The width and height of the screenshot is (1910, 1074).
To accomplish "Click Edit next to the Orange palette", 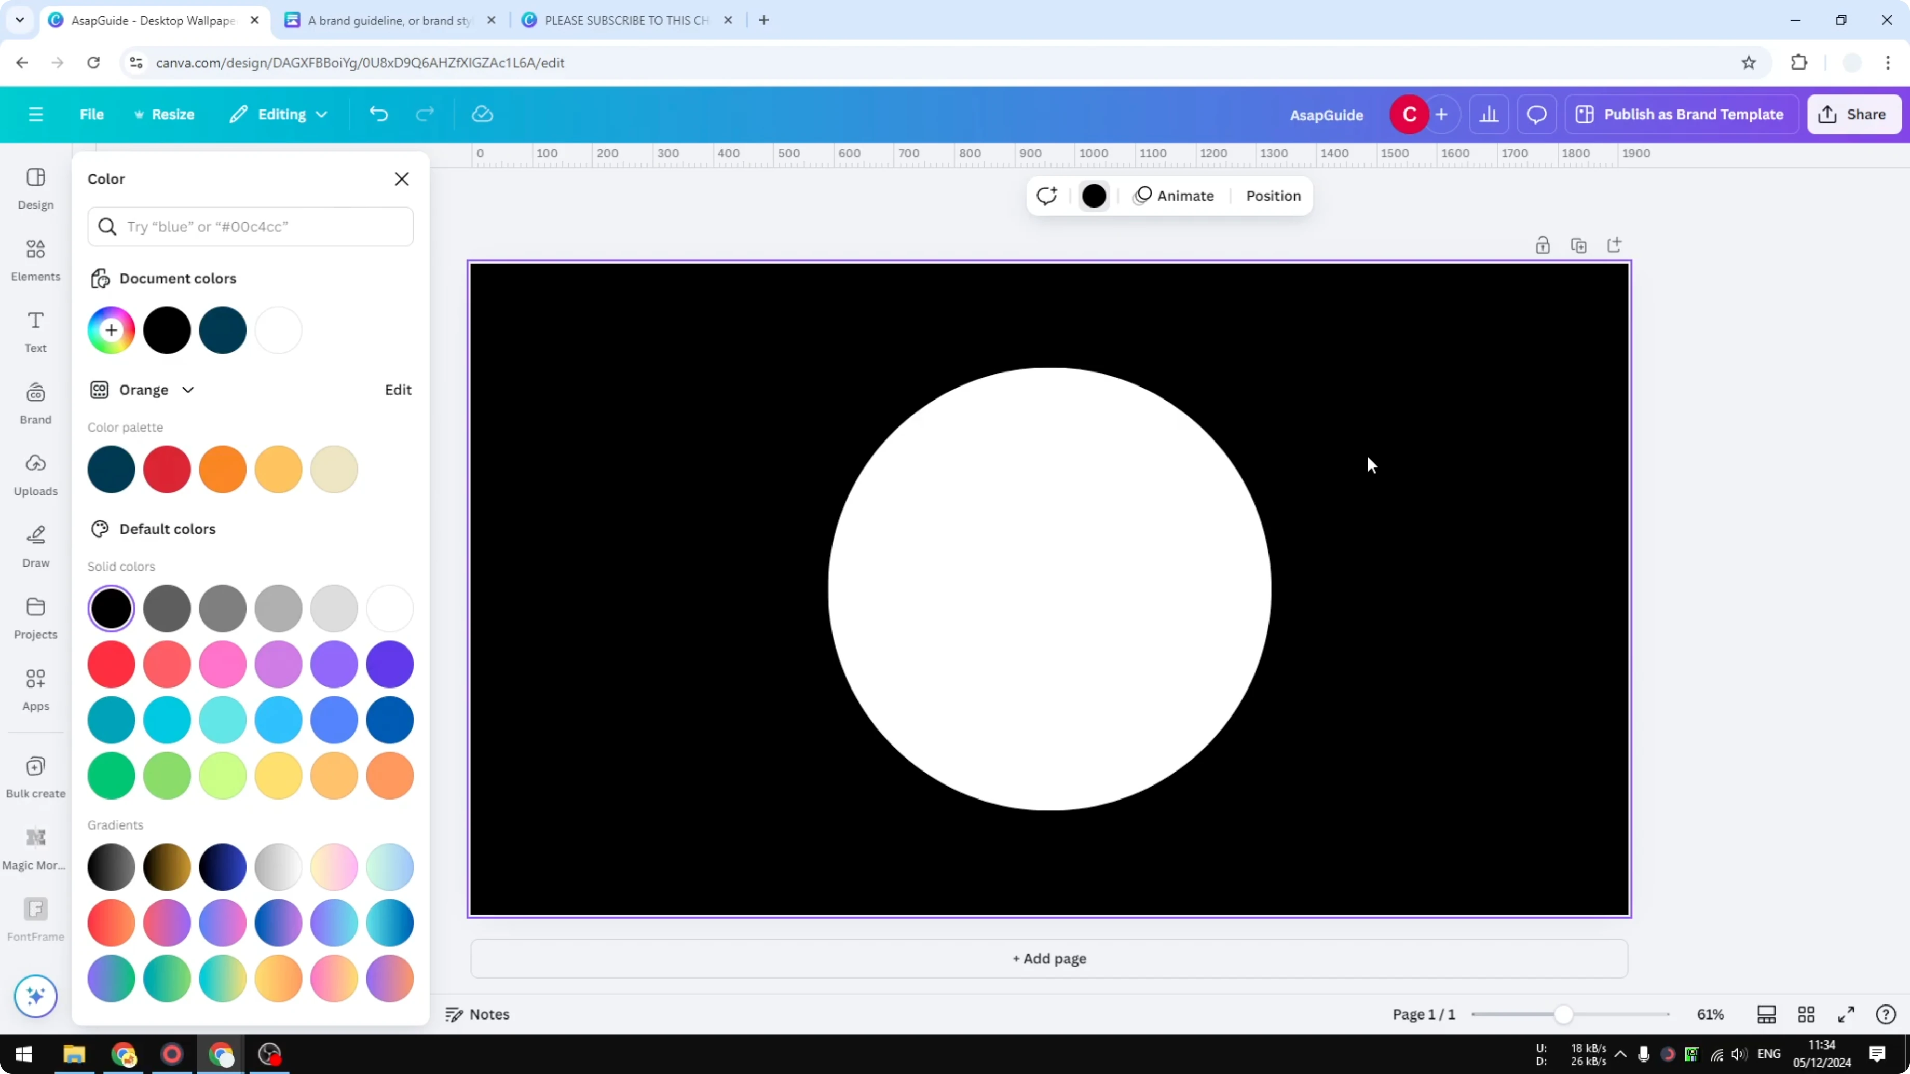I will [398, 389].
